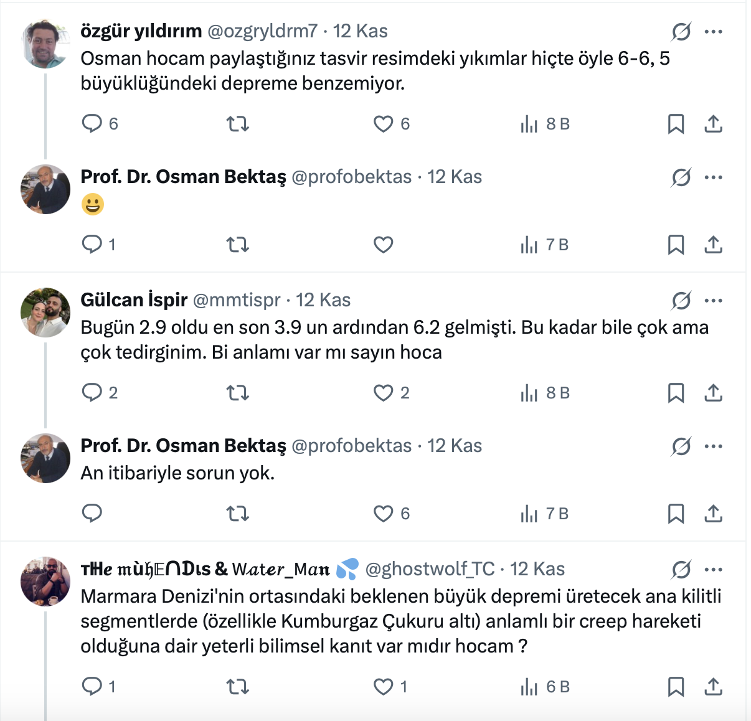Image resolution: width=751 pixels, height=721 pixels.
Task: Retweet özgür yıldırım's earthquake comment
Action: pos(237,124)
